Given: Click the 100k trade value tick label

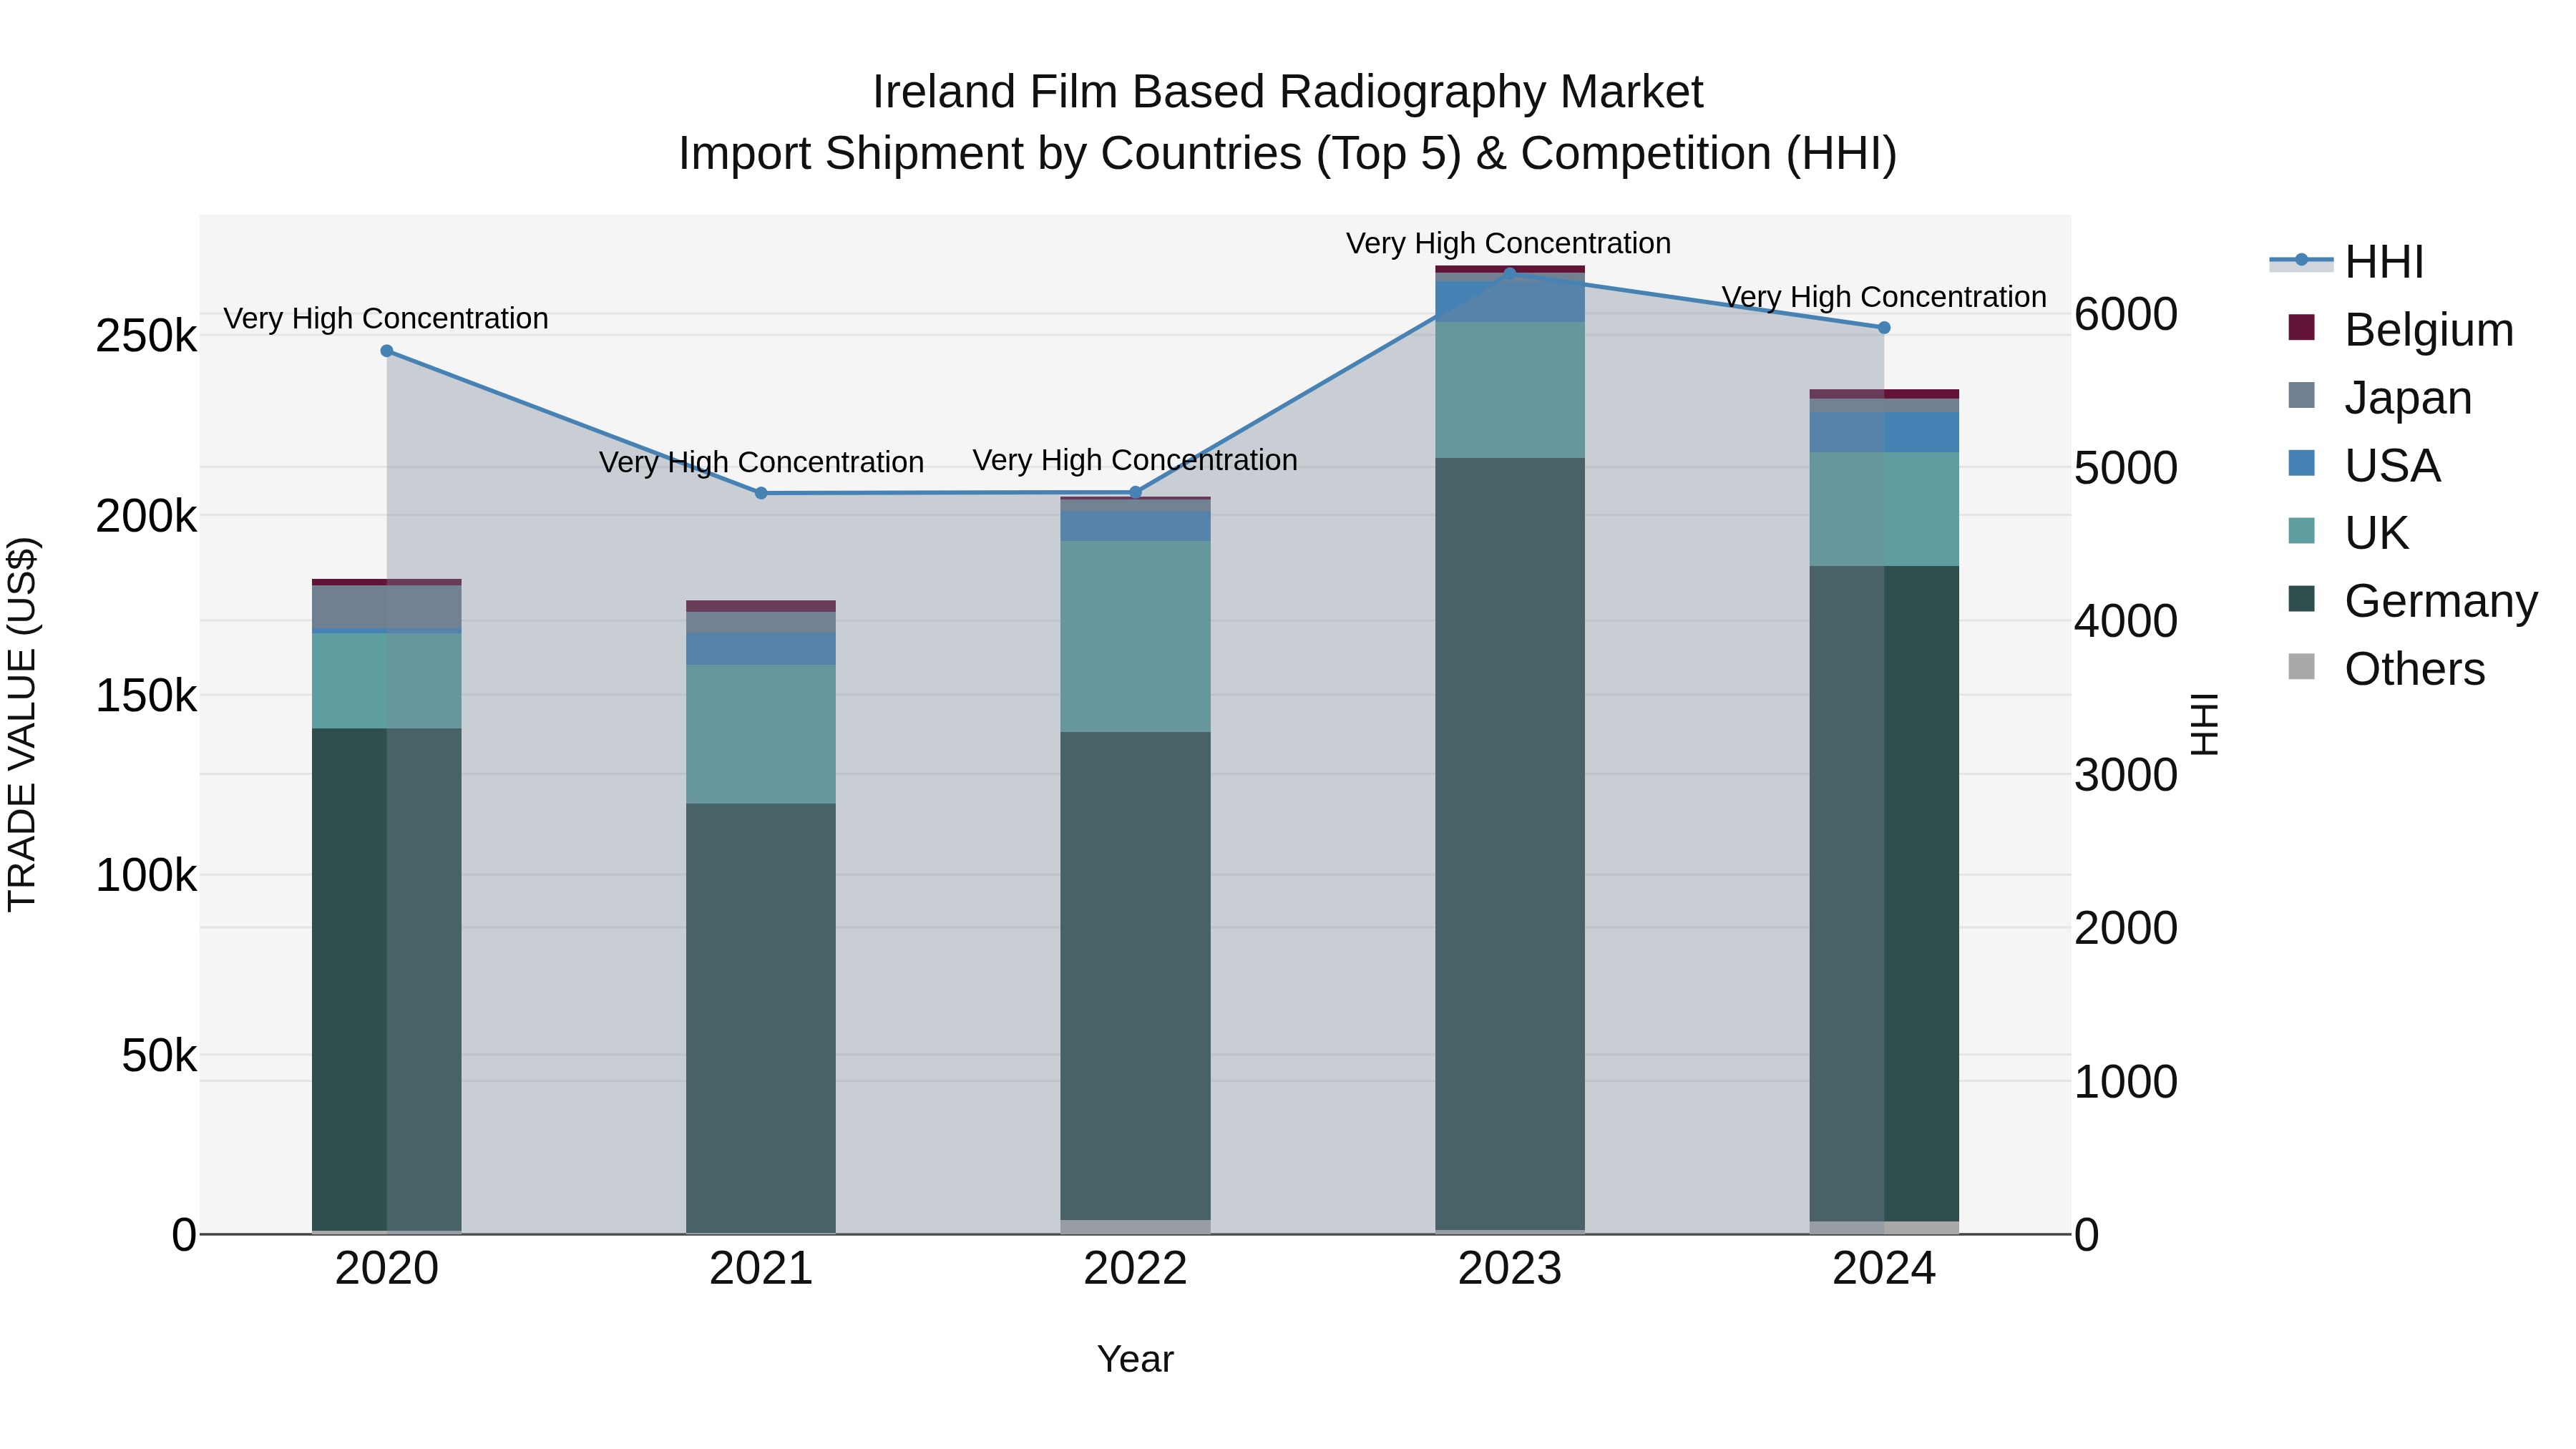Looking at the screenshot, I should click(146, 876).
